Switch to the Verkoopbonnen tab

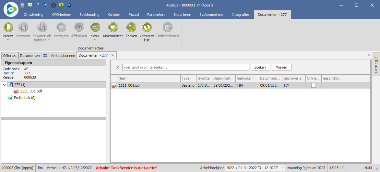click(x=63, y=56)
